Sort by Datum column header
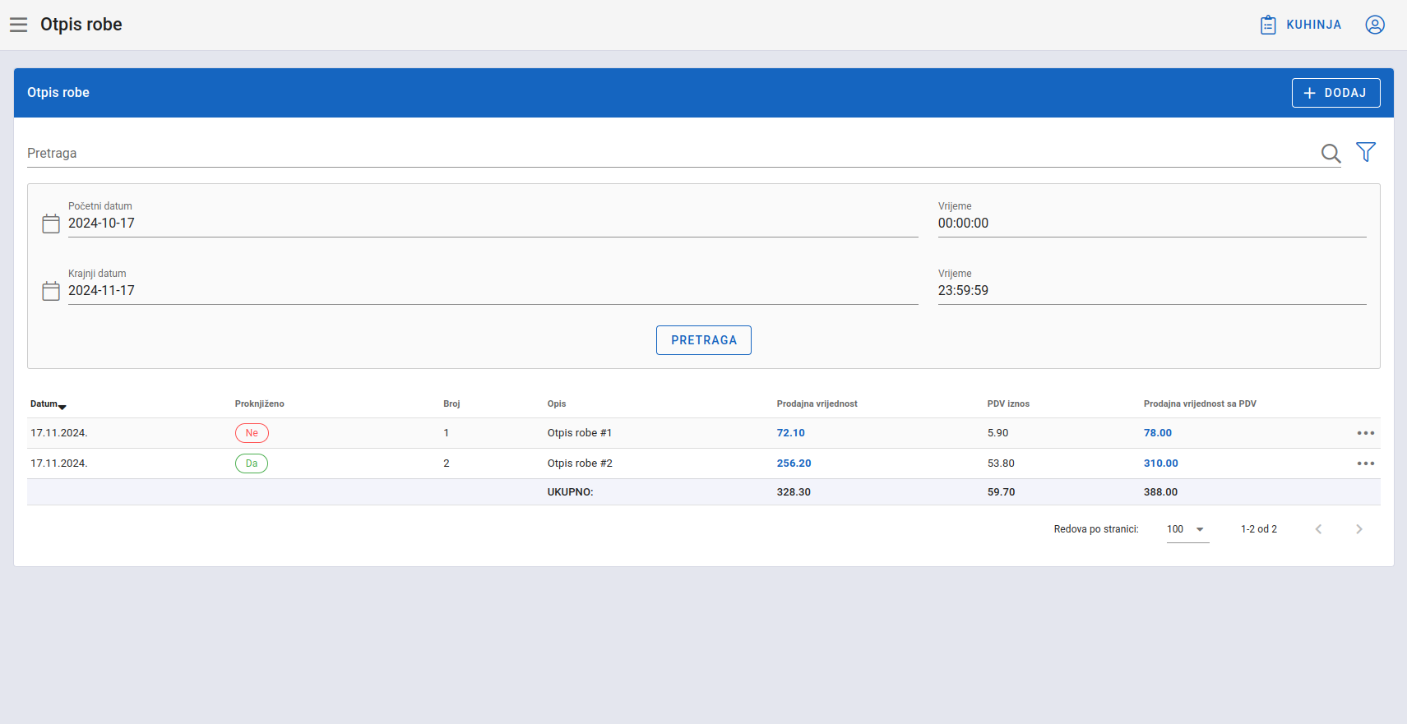The image size is (1407, 724). (x=48, y=404)
